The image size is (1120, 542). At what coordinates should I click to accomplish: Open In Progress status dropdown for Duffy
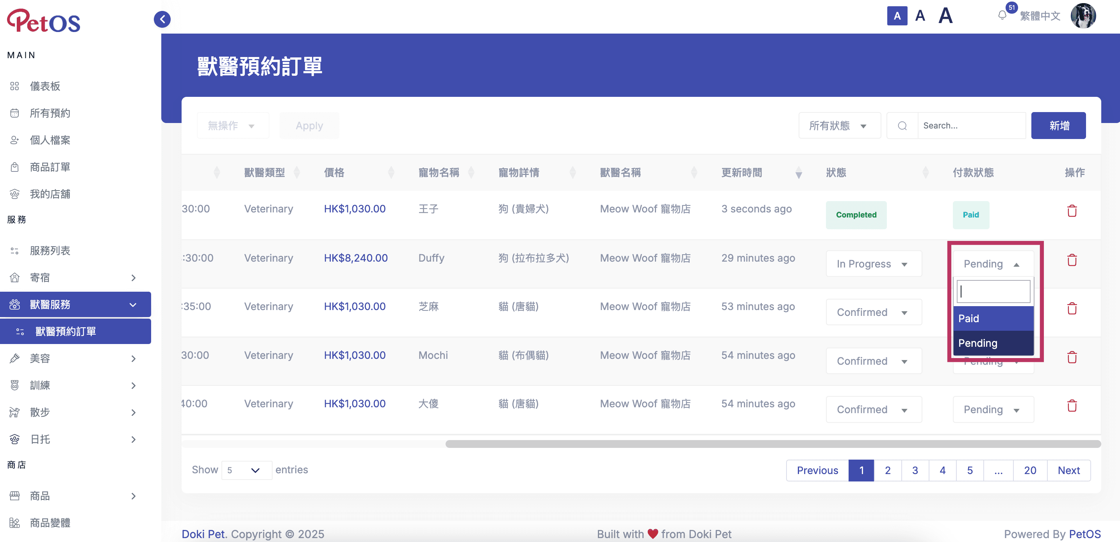(x=874, y=264)
